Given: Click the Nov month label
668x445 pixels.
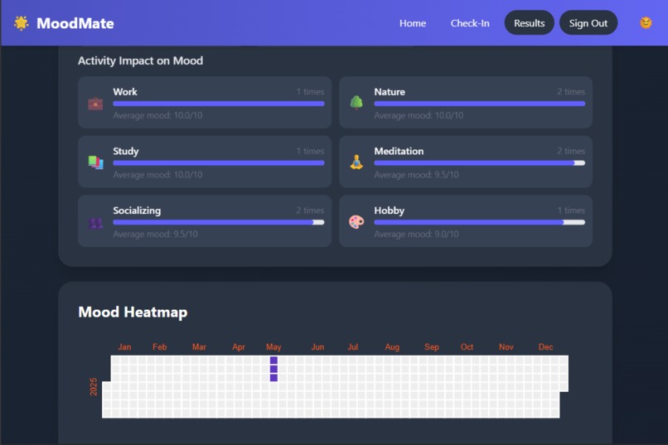Looking at the screenshot, I should point(506,346).
